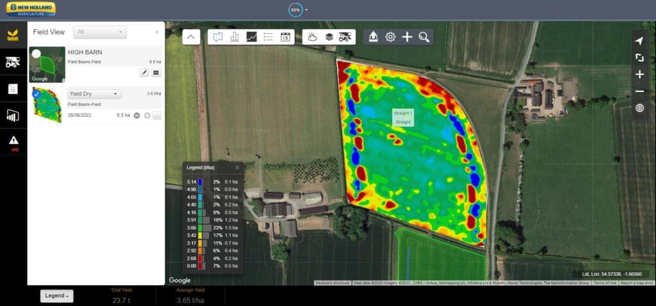Screen dimensions: 656x306
Task: Click the globe basemap icon
Action: coord(639,108)
